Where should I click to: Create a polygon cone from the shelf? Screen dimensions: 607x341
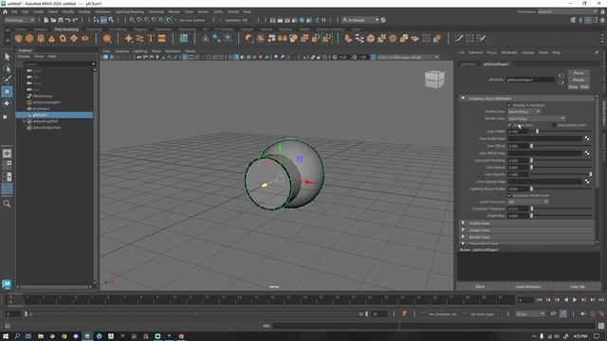[51, 38]
